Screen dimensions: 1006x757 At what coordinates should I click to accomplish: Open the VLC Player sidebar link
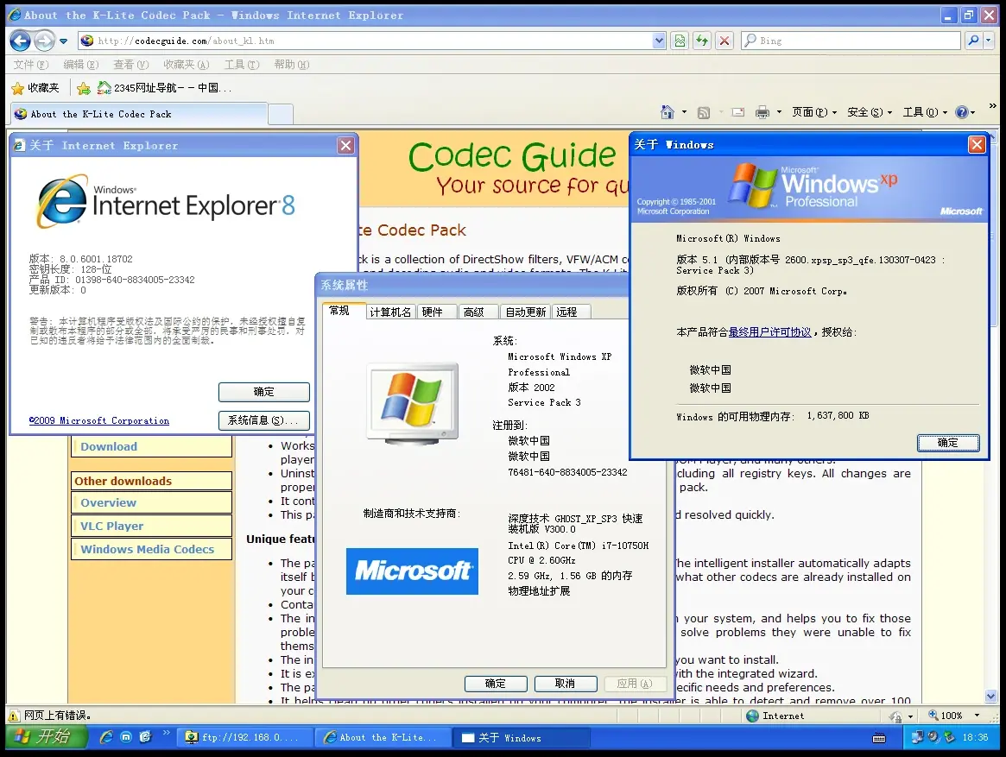point(112,526)
